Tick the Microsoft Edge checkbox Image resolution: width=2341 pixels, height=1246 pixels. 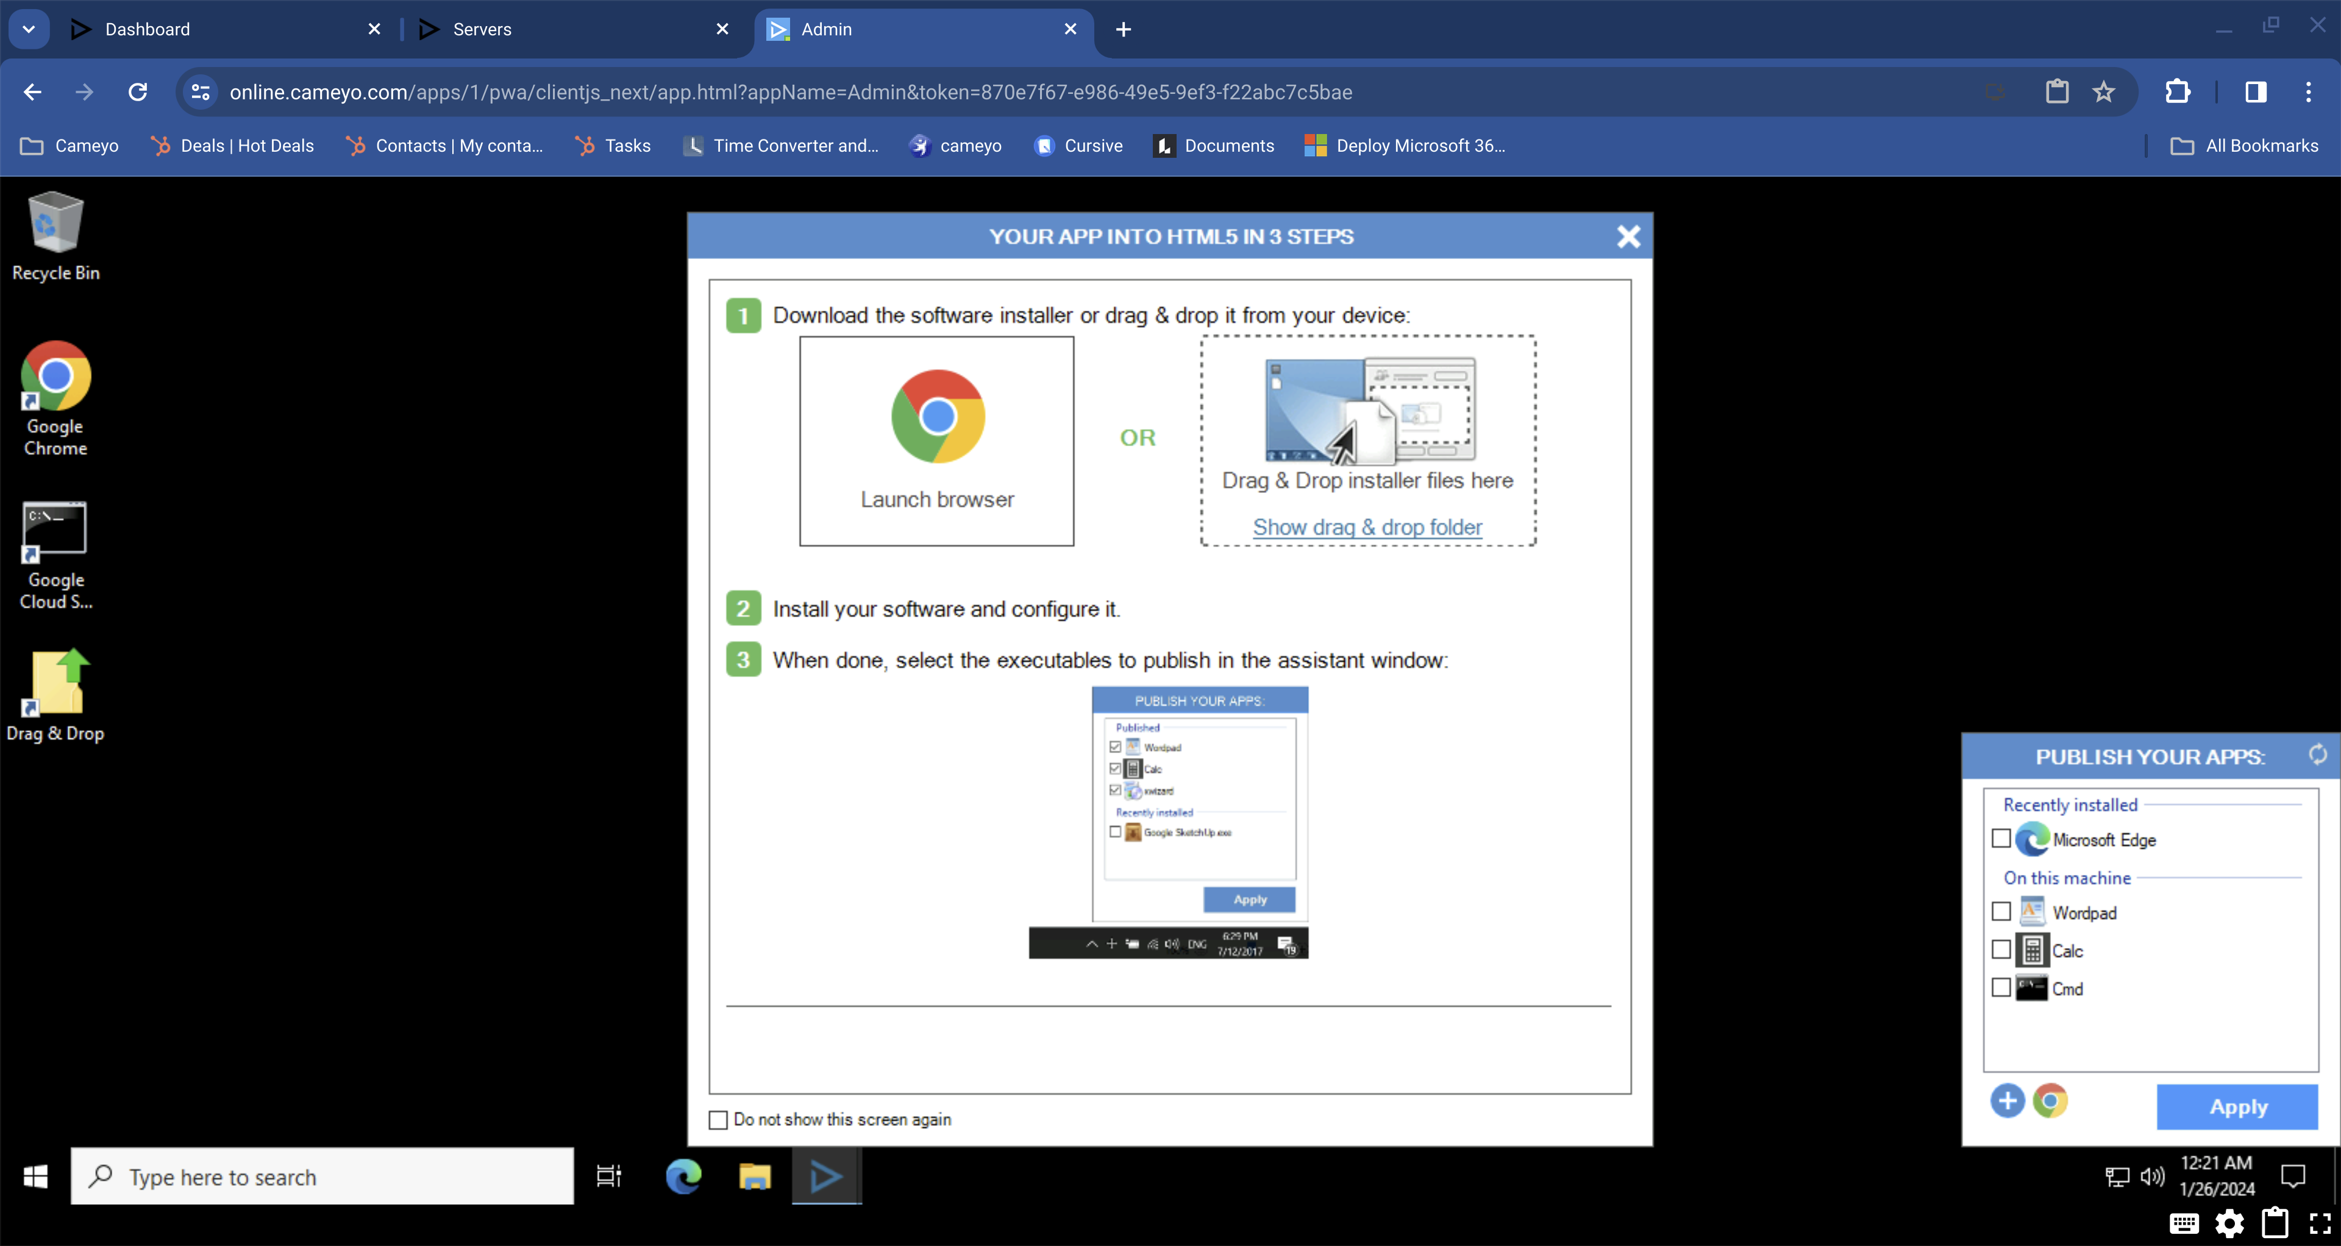tap(2000, 839)
